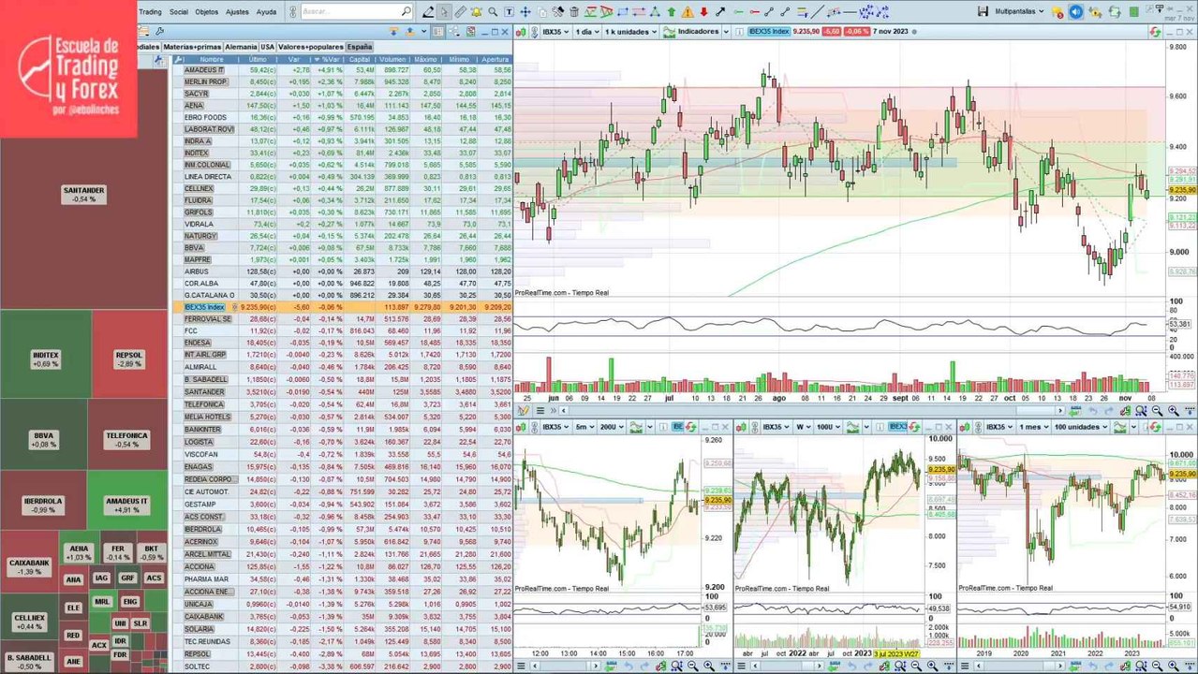Switch to the Valores+populares tab
1198x674 pixels.
pos(310,47)
